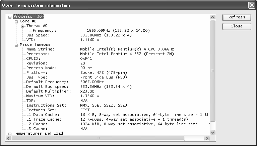The image size is (257, 146).
Task: Select the Miscellaneous tree item
Action: coord(35,44)
